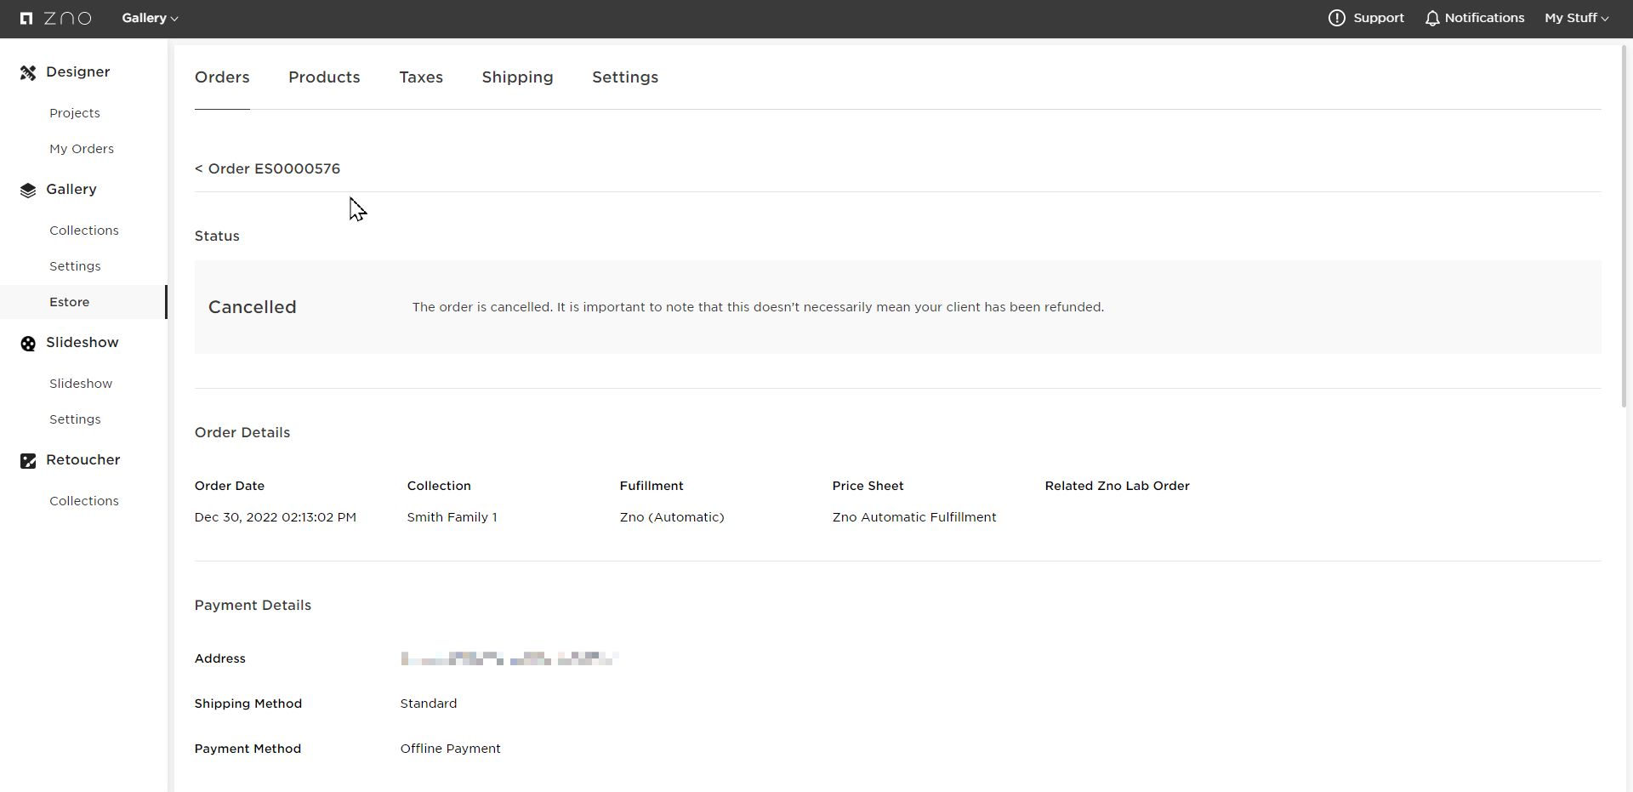Click the Slideshow film reel icon
Screen dimensions: 1633x792
click(28, 344)
